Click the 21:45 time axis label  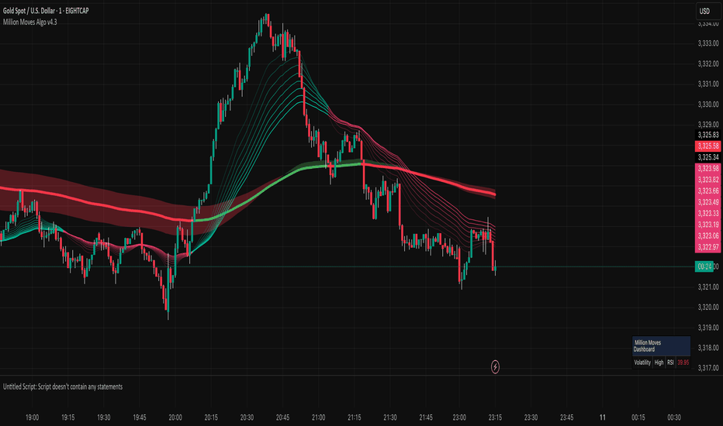(x=426, y=417)
